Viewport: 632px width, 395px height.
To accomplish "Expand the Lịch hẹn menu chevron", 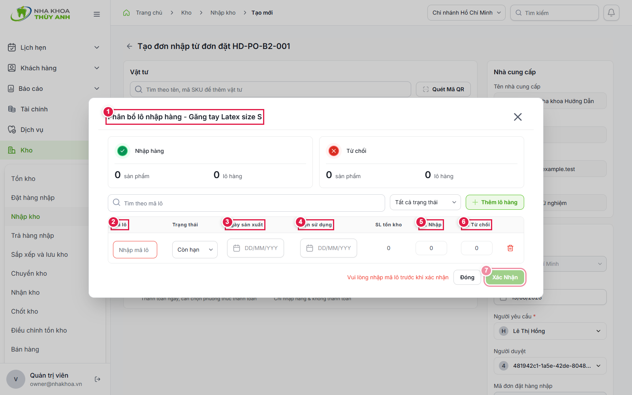I will coord(97,47).
